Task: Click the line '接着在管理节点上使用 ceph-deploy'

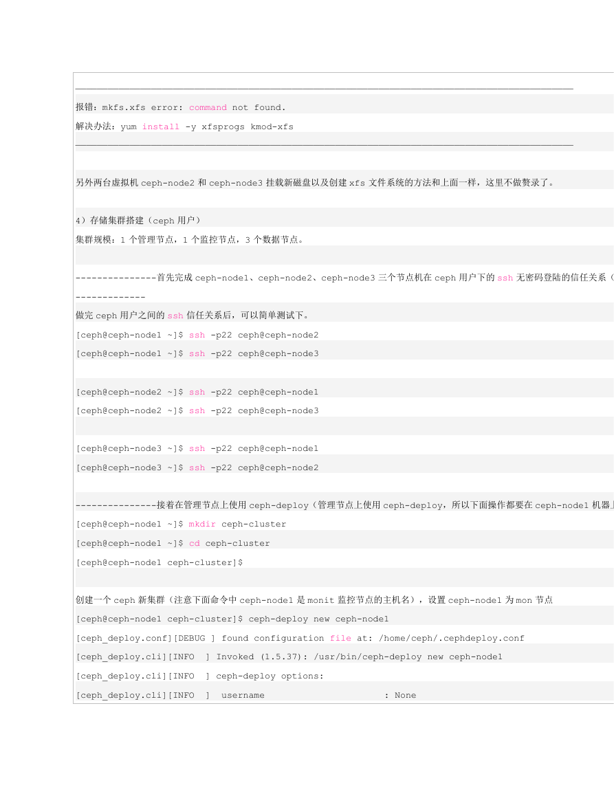Action: point(344,505)
